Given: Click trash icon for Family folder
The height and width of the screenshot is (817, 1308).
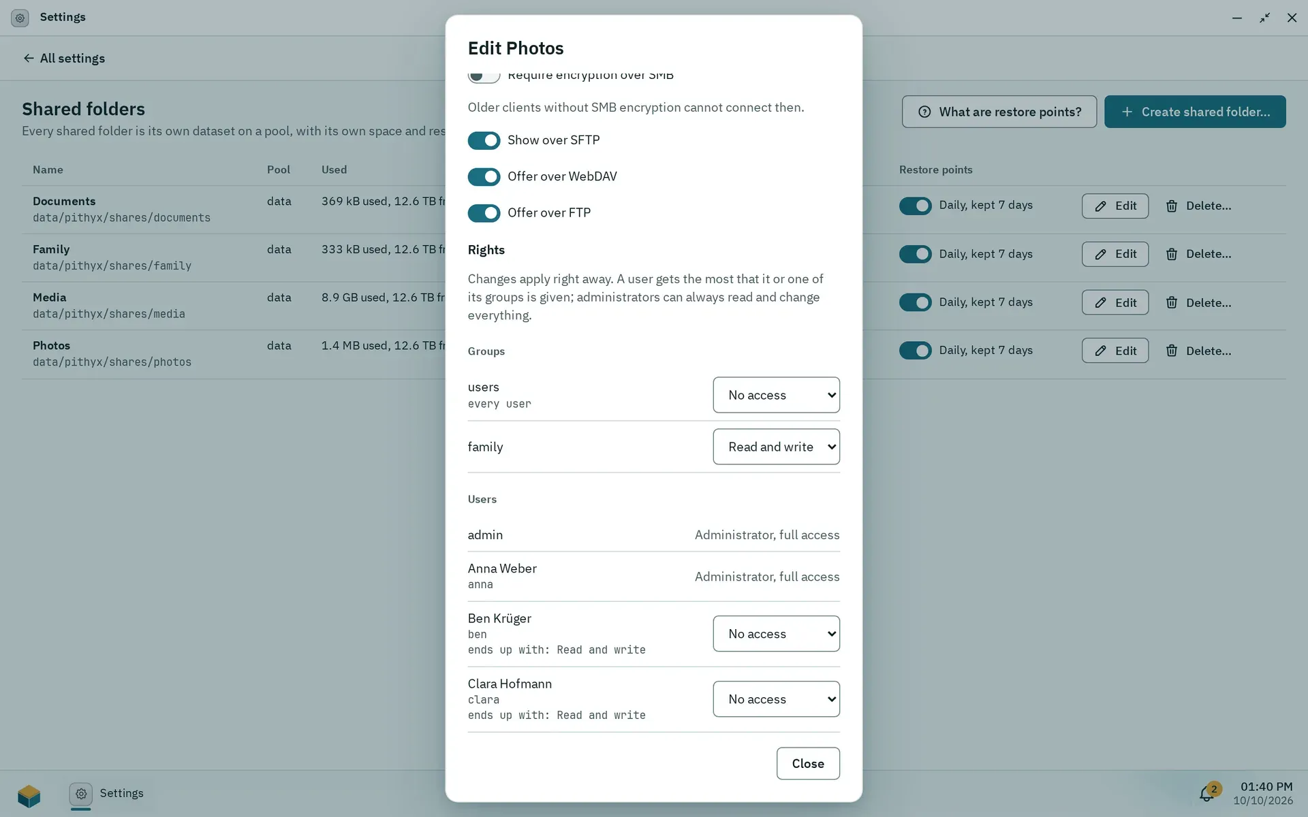Looking at the screenshot, I should [1172, 255].
